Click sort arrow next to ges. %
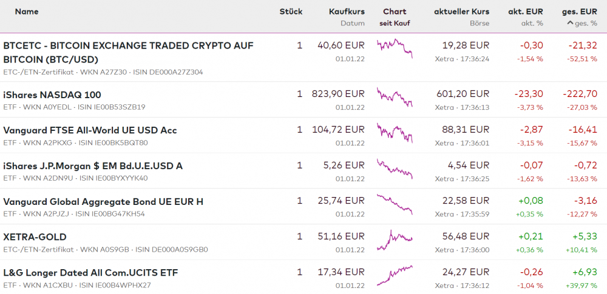 coord(570,23)
